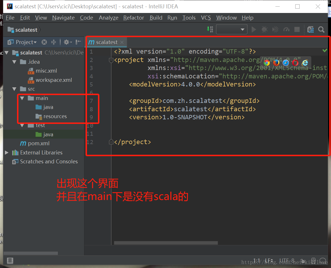331x268 pixels.
Task: Click the Build Project icon
Action: (x=210, y=29)
